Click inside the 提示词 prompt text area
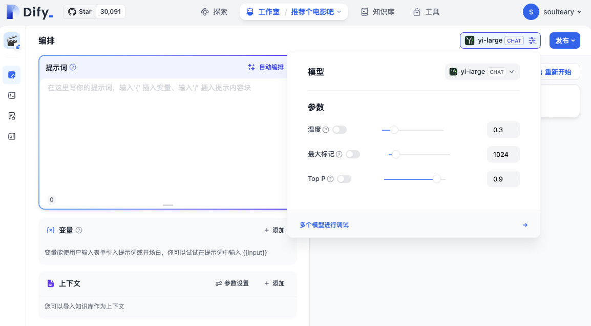The width and height of the screenshot is (591, 326). (x=154, y=128)
